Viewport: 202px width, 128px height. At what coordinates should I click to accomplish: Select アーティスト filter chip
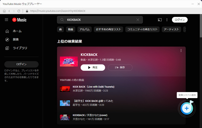(171, 29)
